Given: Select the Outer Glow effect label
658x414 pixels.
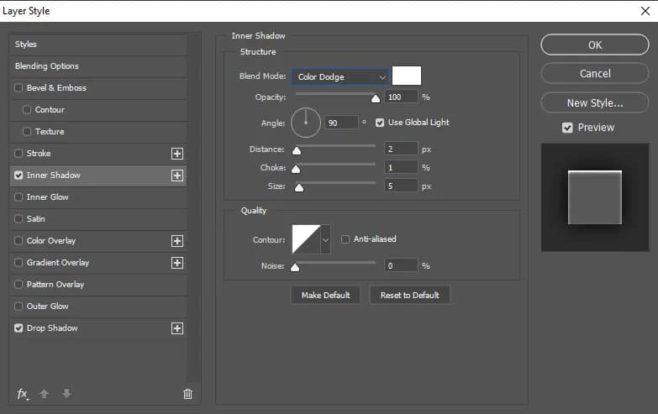Looking at the screenshot, I should [x=47, y=306].
